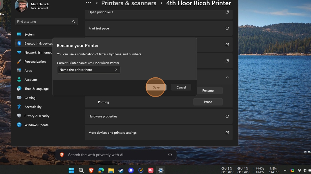Image resolution: width=311 pixels, height=174 pixels.
Task: Open the purple circle app on taskbar
Action: [x=131, y=170]
